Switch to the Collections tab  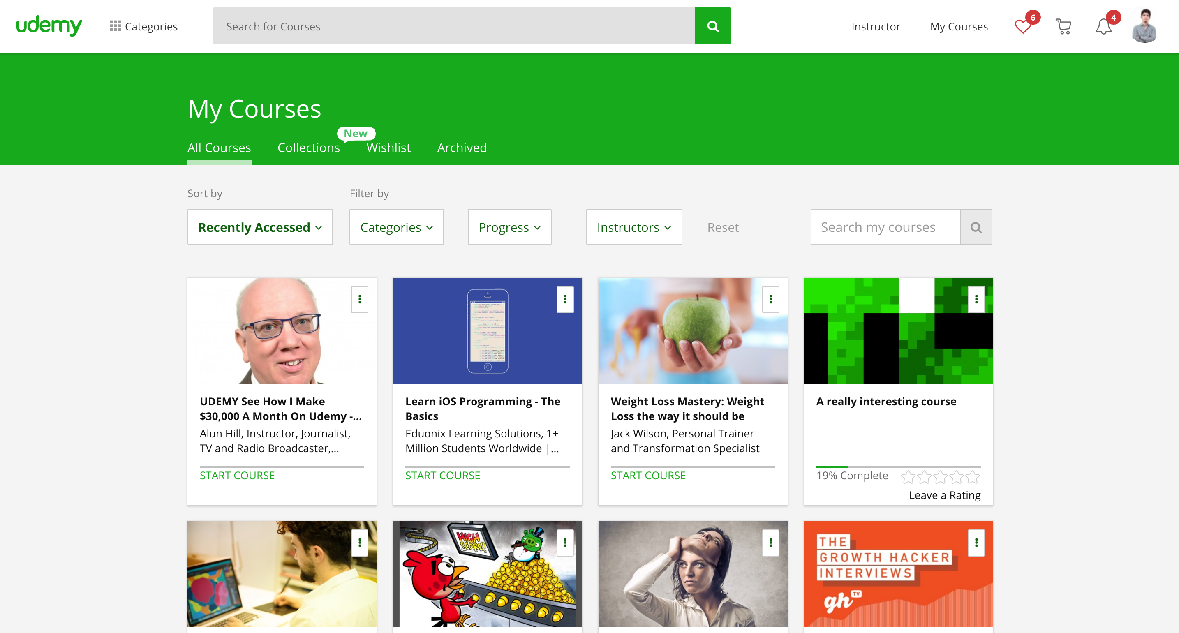pos(308,148)
